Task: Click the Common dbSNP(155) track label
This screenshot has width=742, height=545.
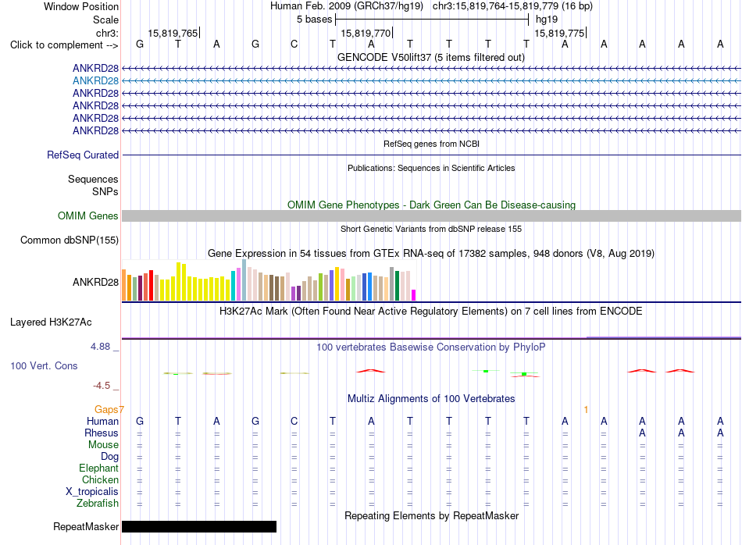Action: click(x=70, y=240)
